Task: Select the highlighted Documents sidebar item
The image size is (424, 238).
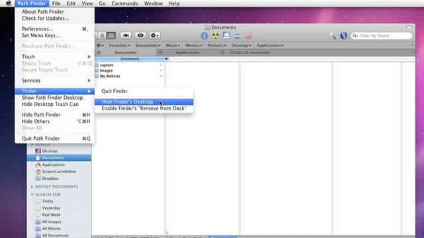Action: tap(59, 157)
